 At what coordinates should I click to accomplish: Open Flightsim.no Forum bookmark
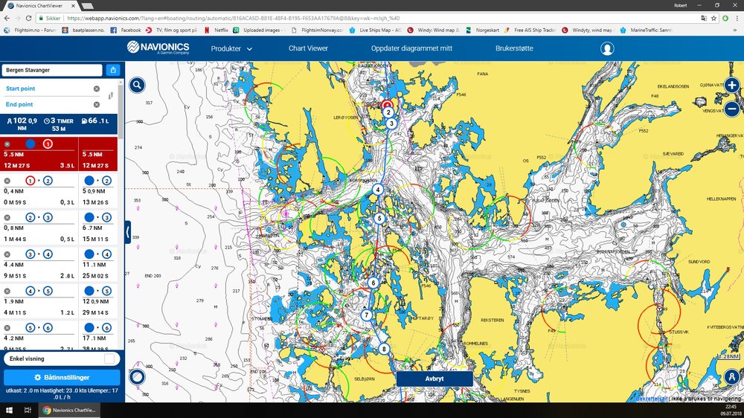click(x=30, y=30)
